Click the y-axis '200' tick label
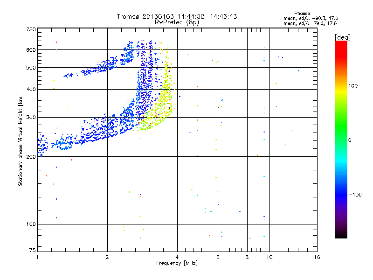 coord(31,157)
